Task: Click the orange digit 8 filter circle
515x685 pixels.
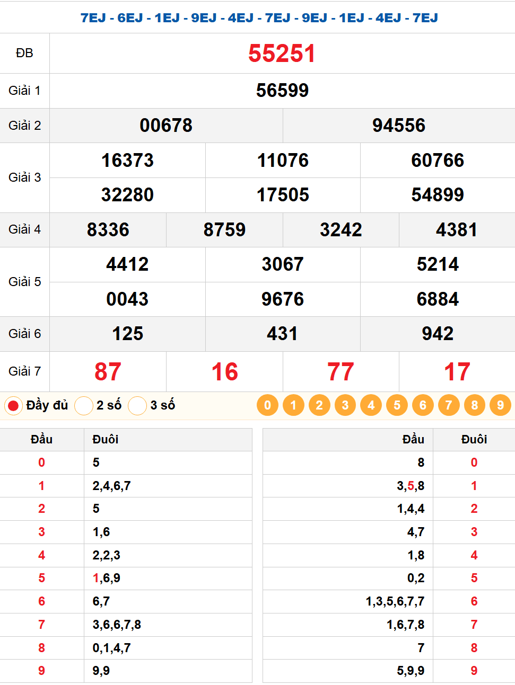Action: coord(475,405)
